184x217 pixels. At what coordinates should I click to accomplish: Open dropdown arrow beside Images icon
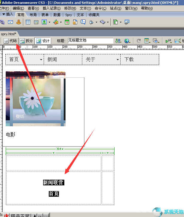[50, 22]
